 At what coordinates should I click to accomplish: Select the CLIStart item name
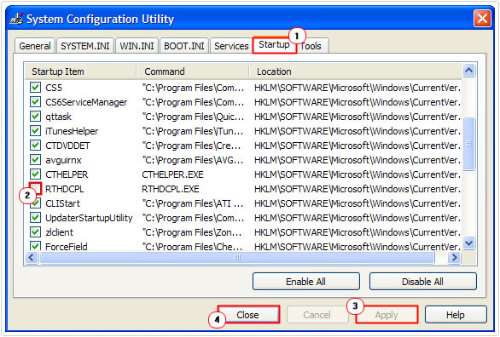pyautogui.click(x=63, y=203)
